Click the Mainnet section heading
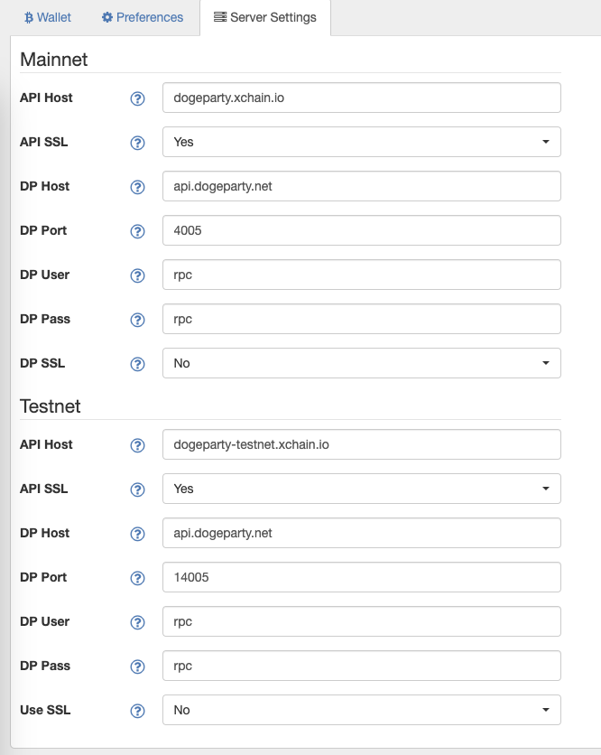The image size is (601, 755). point(54,60)
